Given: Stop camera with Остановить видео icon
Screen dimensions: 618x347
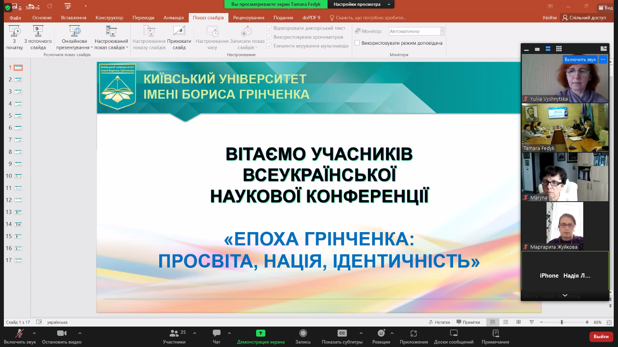Looking at the screenshot, I should click(x=62, y=334).
